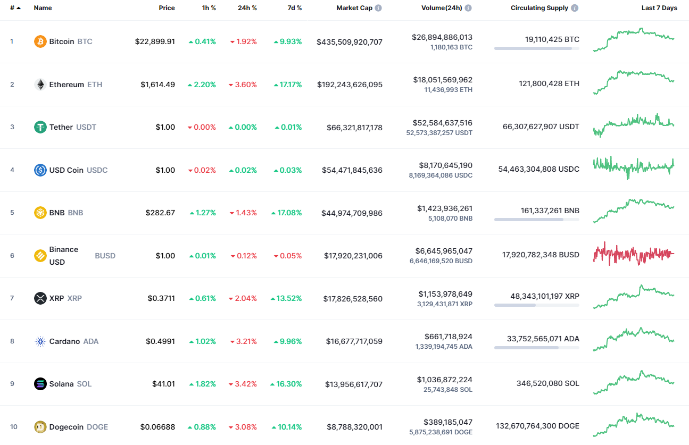Toggle sort order on the # column
689x445 pixels.
pos(15,8)
